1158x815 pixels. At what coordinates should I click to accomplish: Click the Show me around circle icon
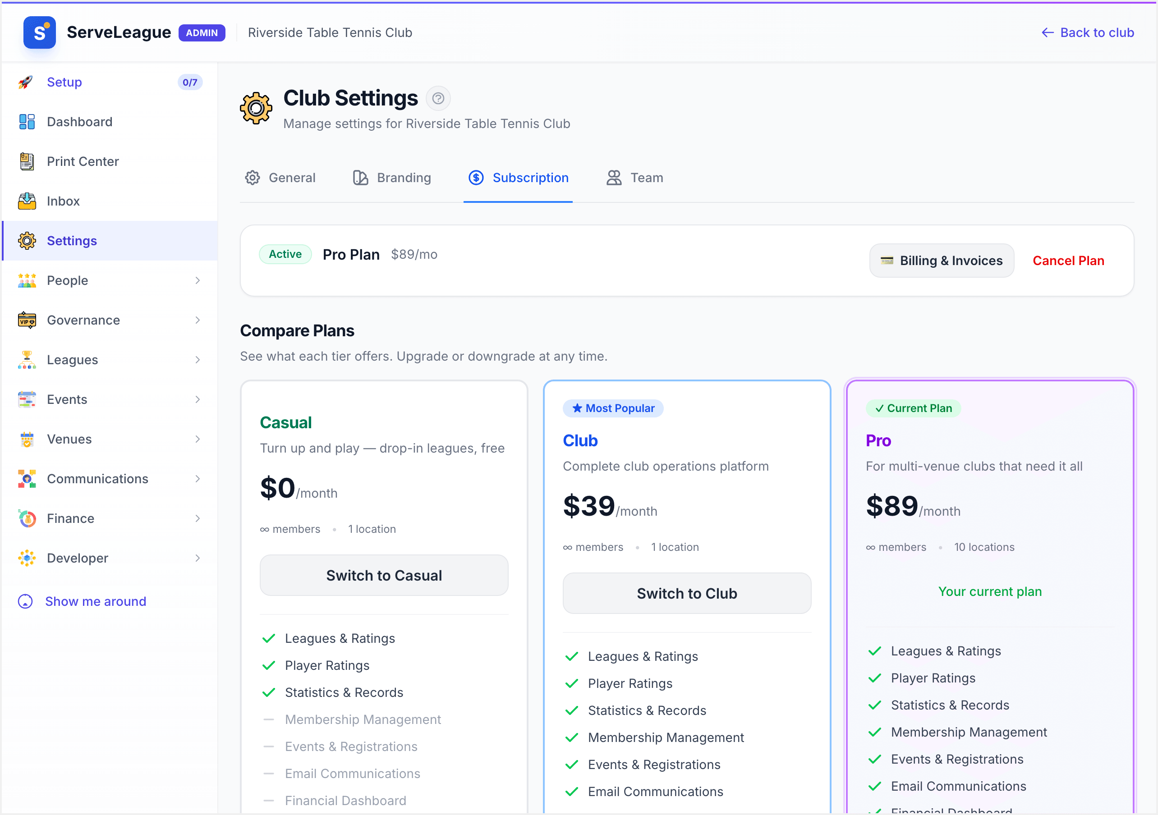(x=25, y=601)
